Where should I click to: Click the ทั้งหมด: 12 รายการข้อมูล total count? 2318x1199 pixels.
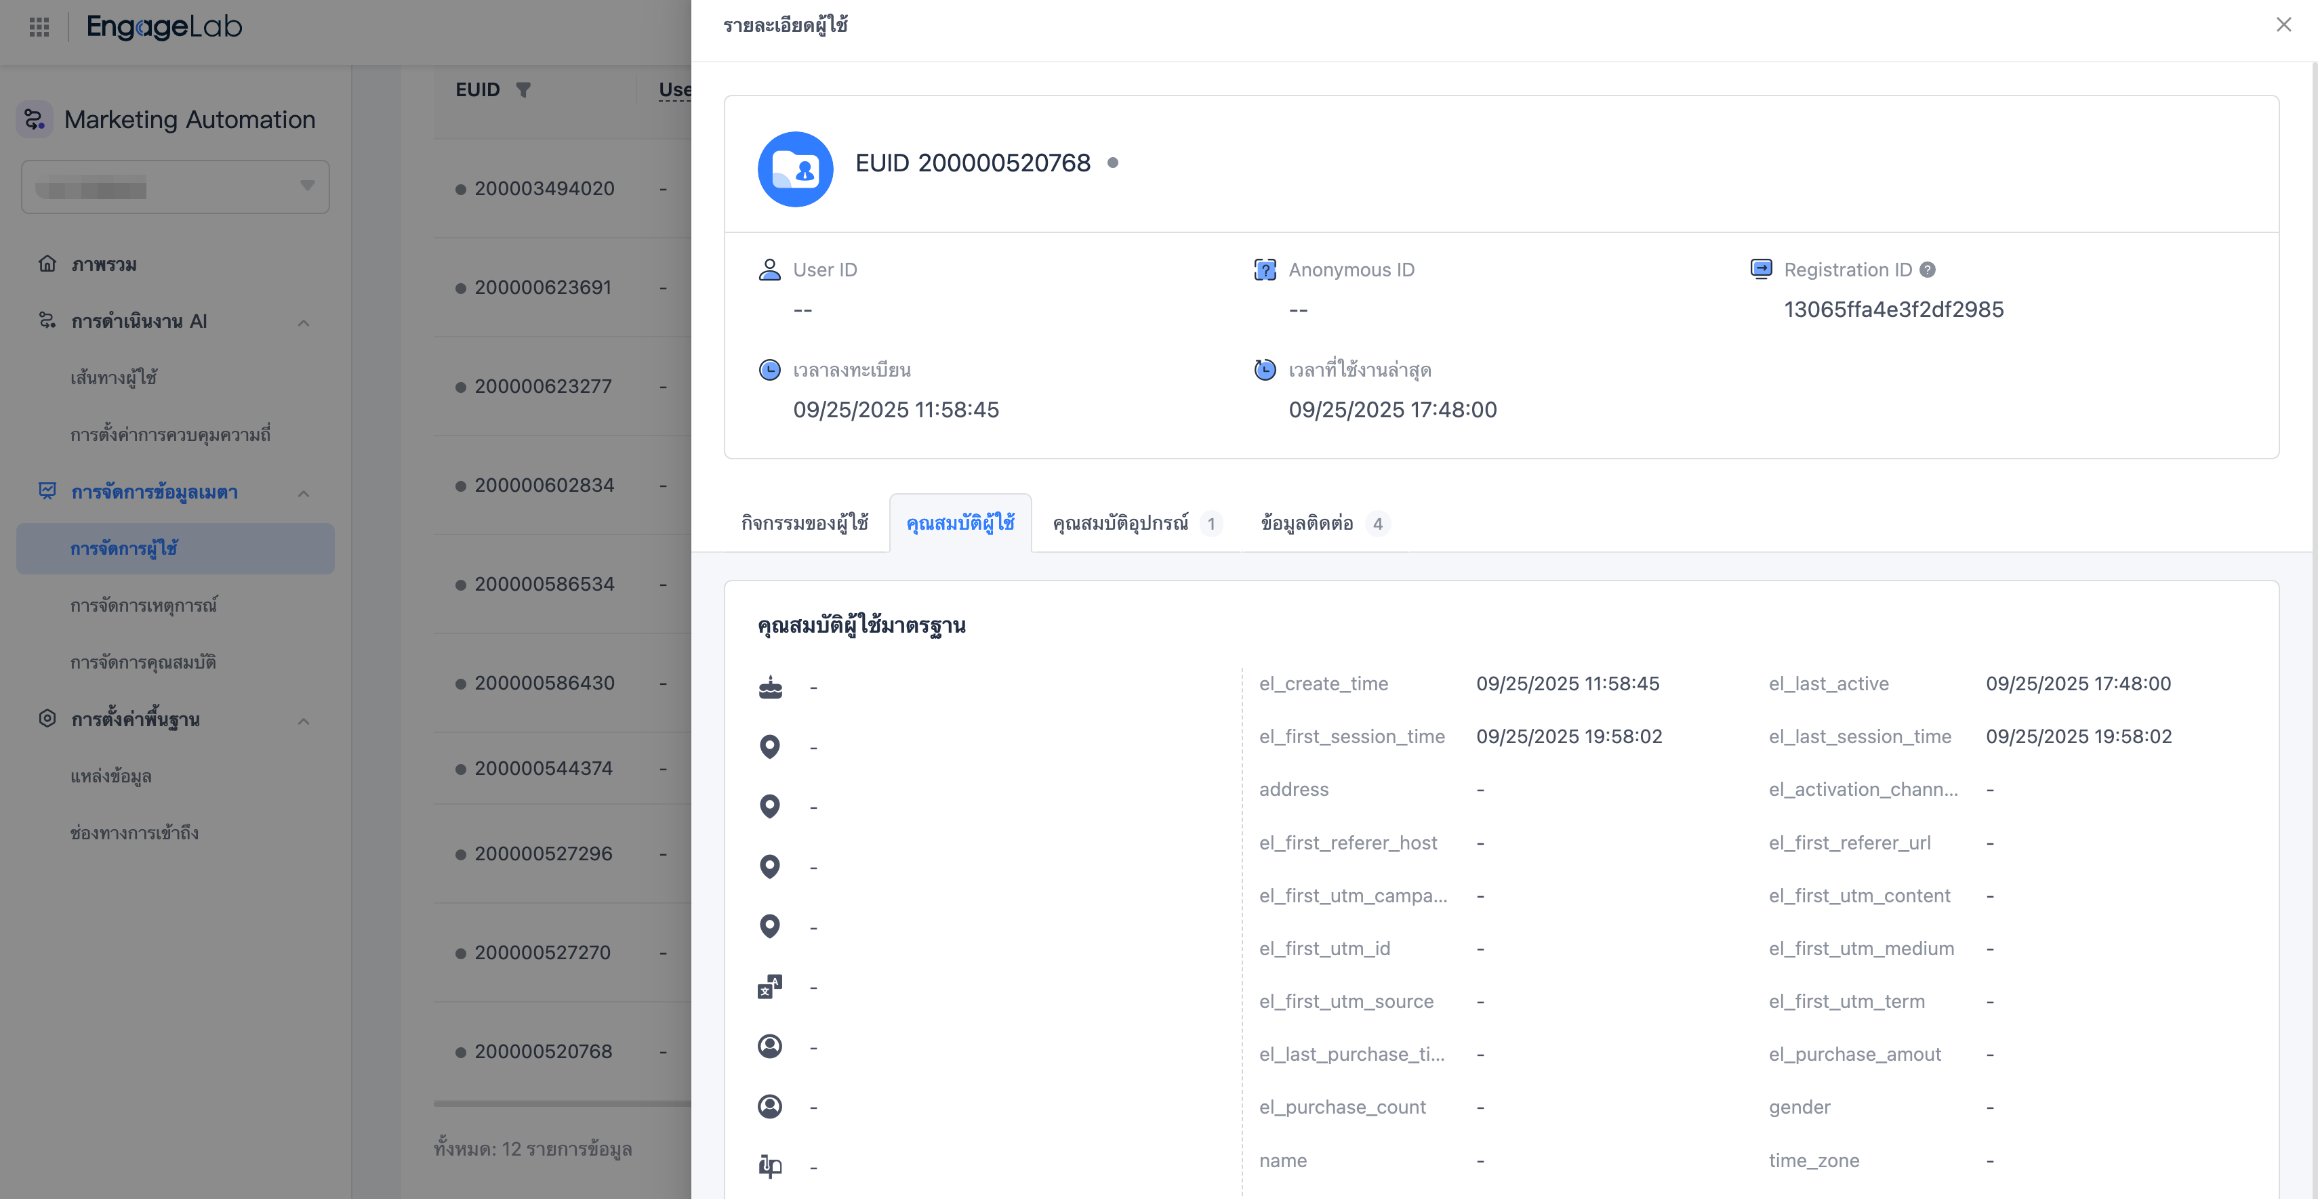[533, 1149]
